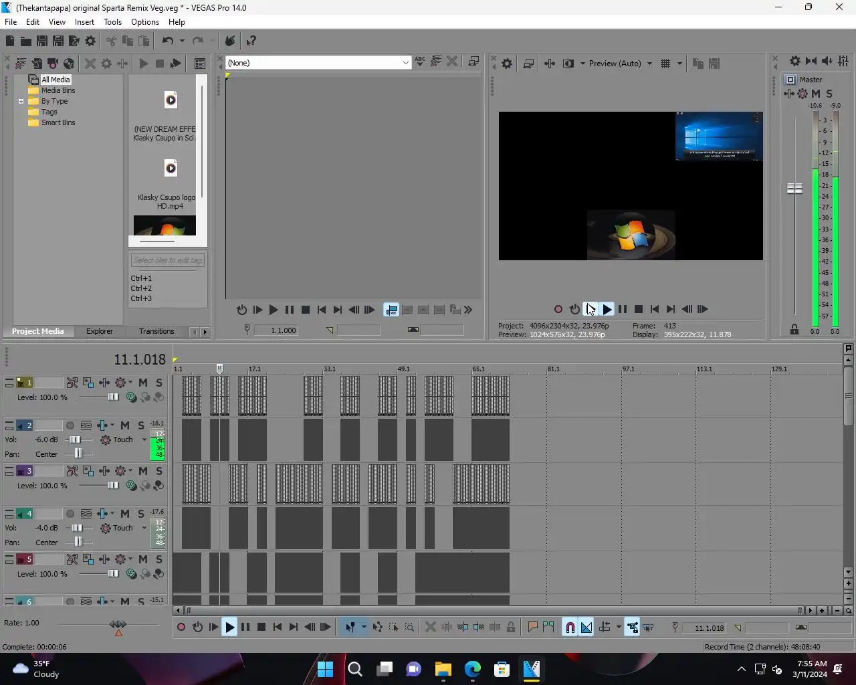Screen dimensions: 856x685
Task: Open mixing console faders icon
Action: click(844, 61)
